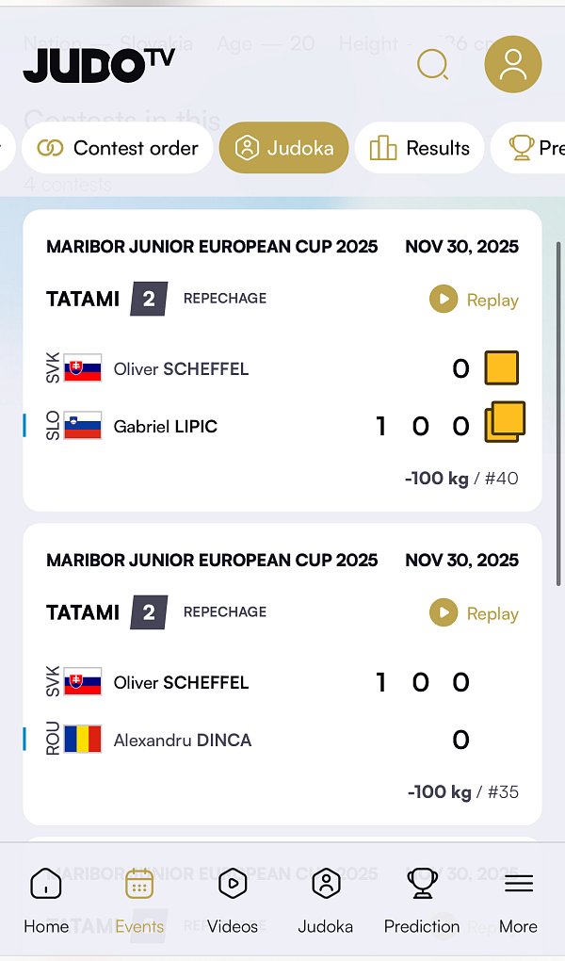This screenshot has height=961, width=565.
Task: Switch to the Results tab
Action: [419, 148]
